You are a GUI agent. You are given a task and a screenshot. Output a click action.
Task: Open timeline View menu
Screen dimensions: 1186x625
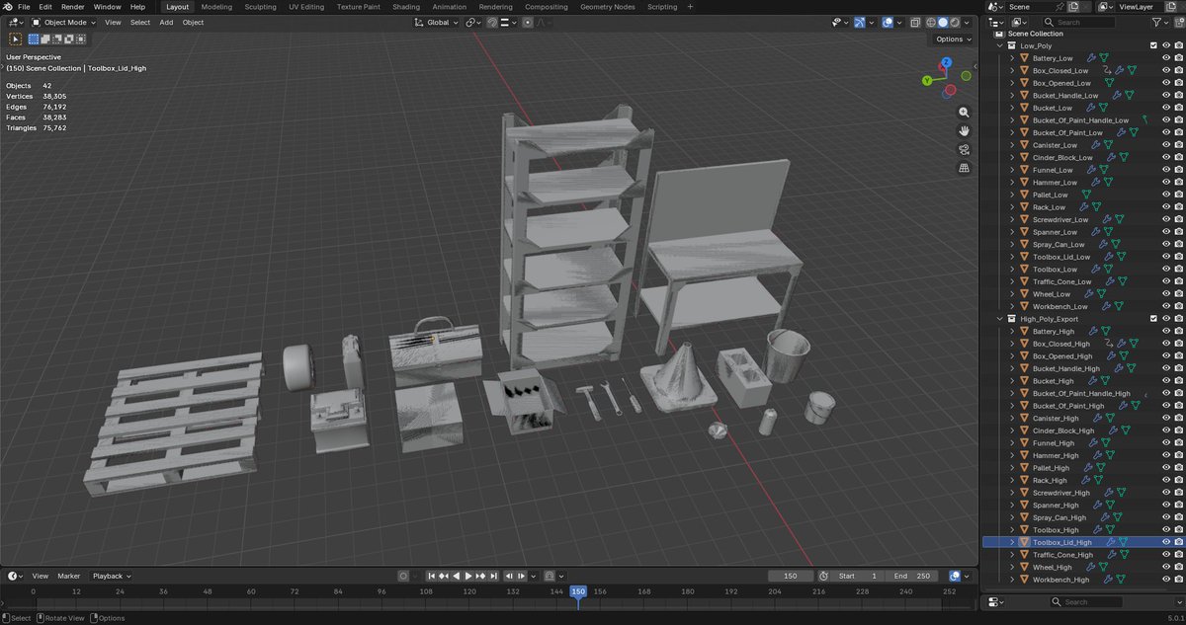[40, 576]
